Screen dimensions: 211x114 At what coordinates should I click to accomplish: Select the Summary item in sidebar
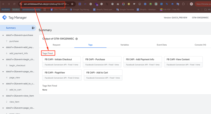click(18, 28)
